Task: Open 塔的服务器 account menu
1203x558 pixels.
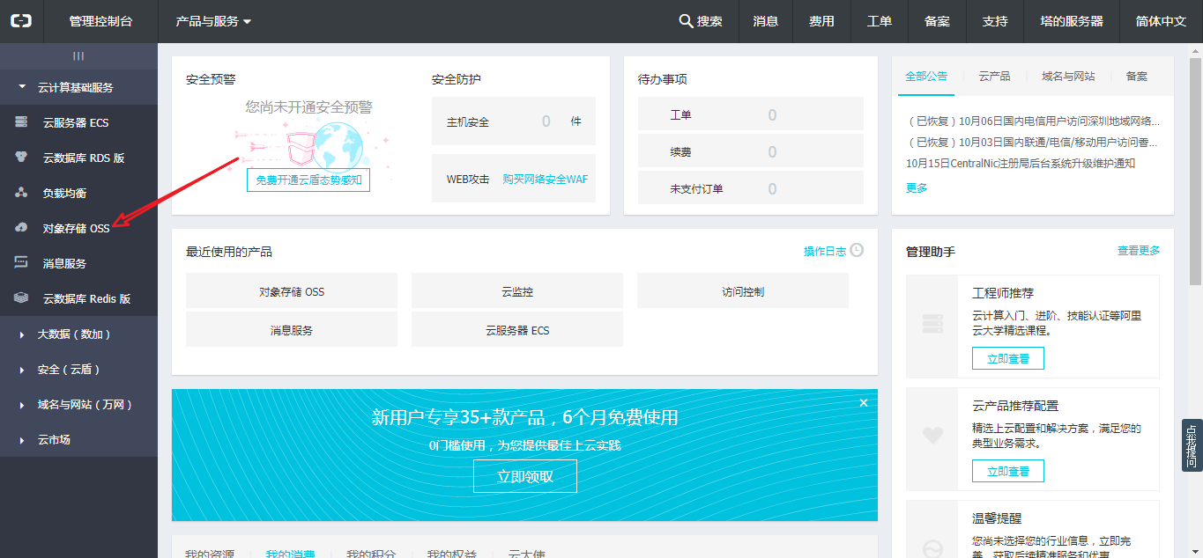Action: point(1071,21)
